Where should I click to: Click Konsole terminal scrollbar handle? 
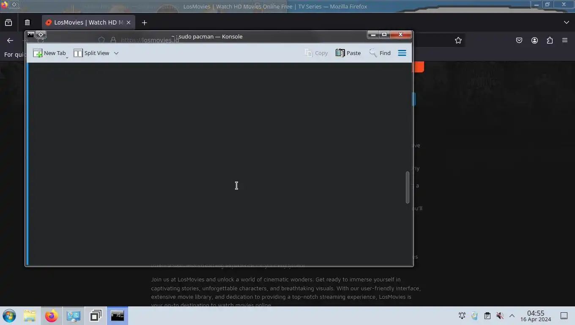click(x=408, y=187)
